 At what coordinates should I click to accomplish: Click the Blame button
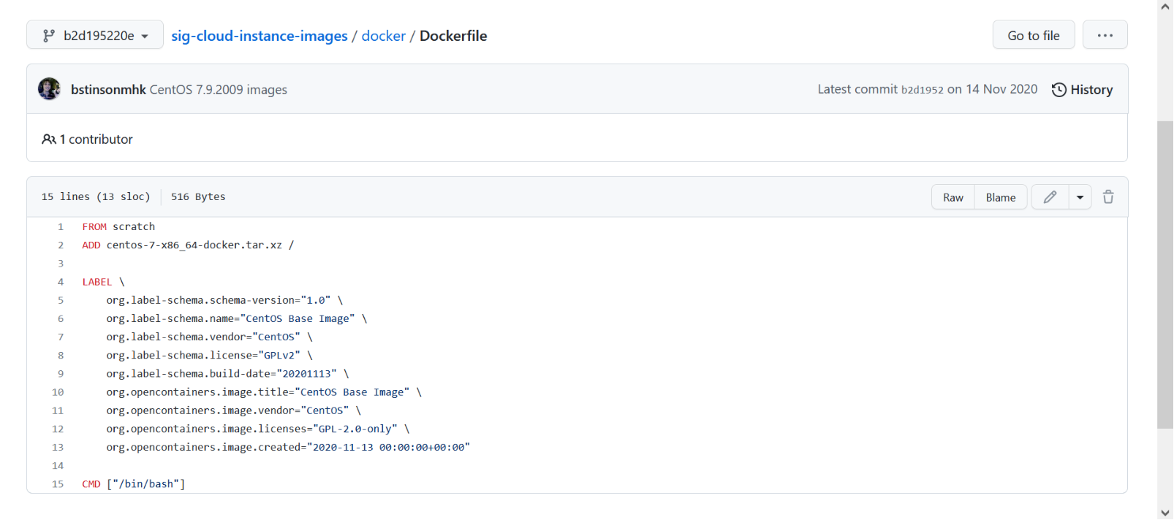tap(1000, 197)
